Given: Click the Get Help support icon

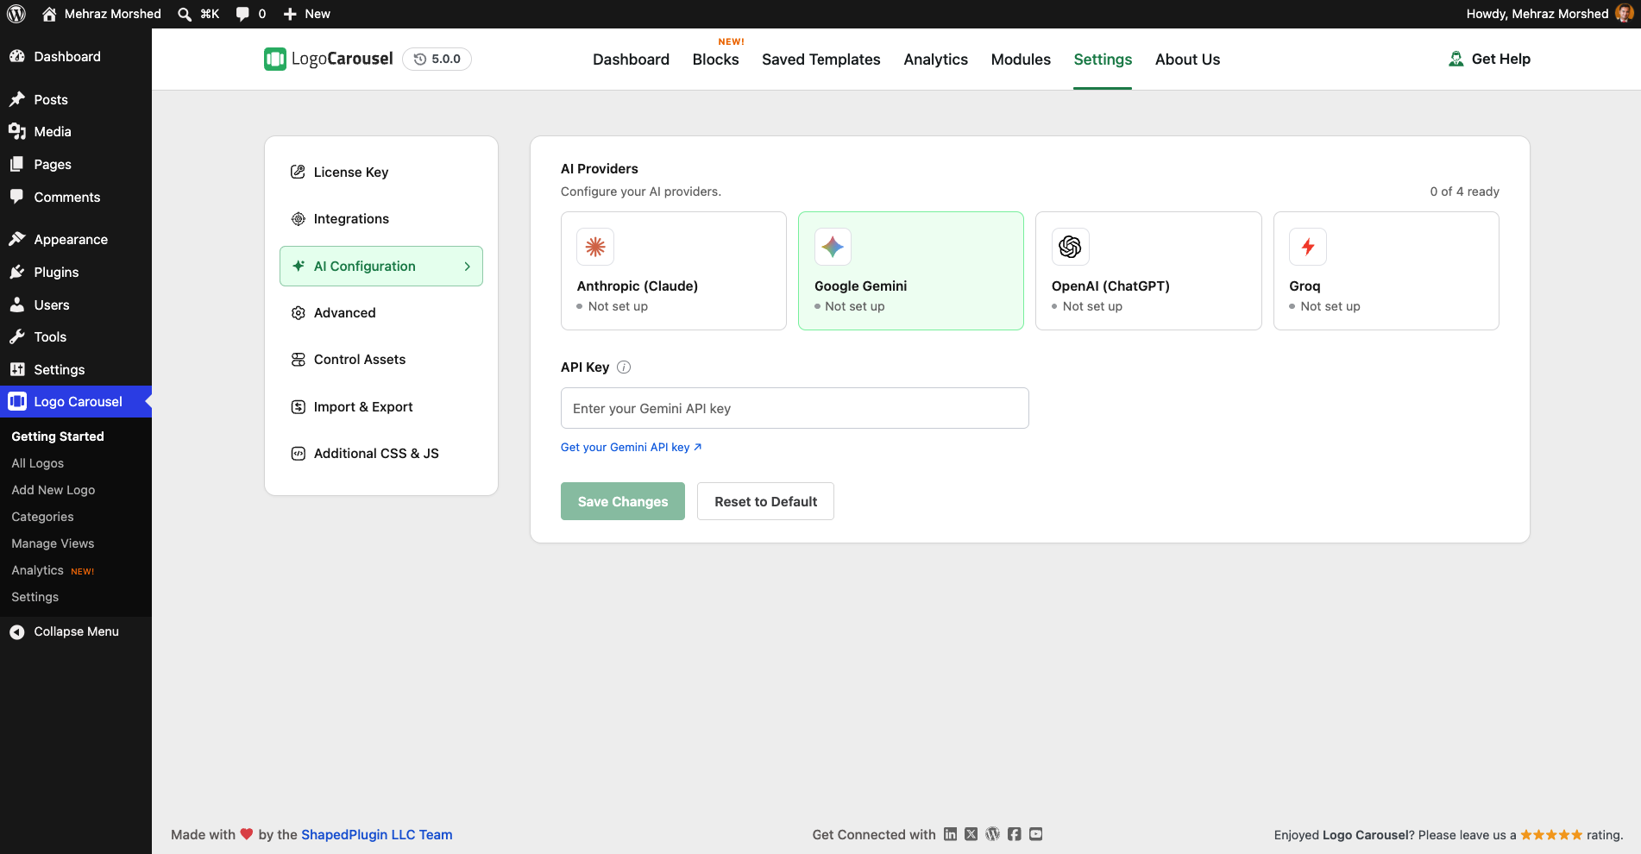Looking at the screenshot, I should [x=1456, y=59].
